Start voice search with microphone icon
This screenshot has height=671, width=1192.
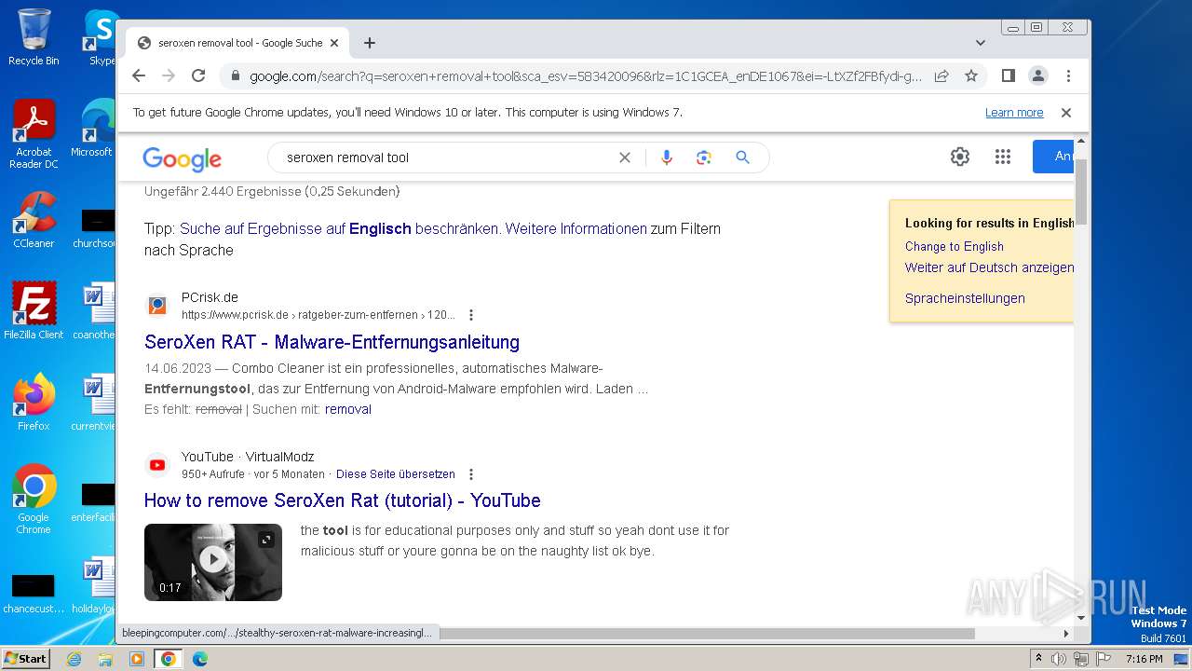(x=666, y=157)
